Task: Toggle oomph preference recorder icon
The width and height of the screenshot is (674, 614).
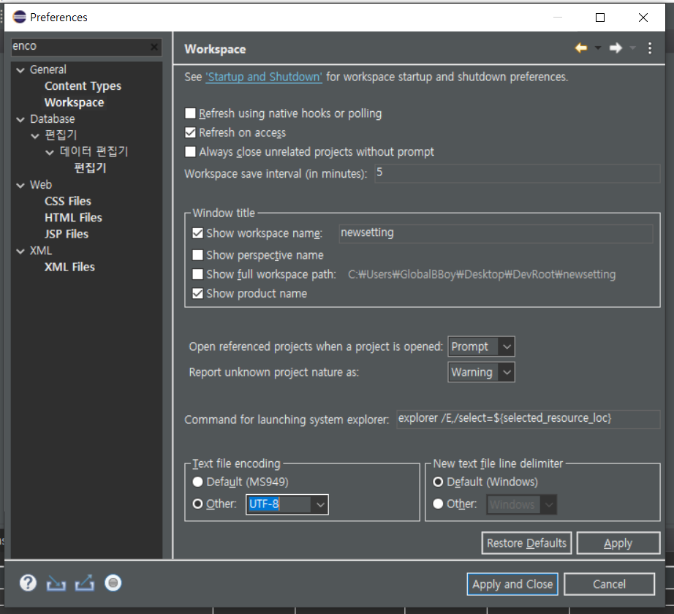Action: click(x=113, y=583)
